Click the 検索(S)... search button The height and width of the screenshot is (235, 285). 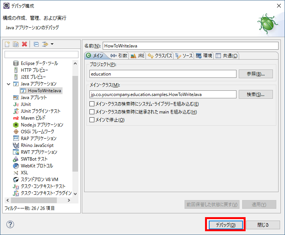256,95
